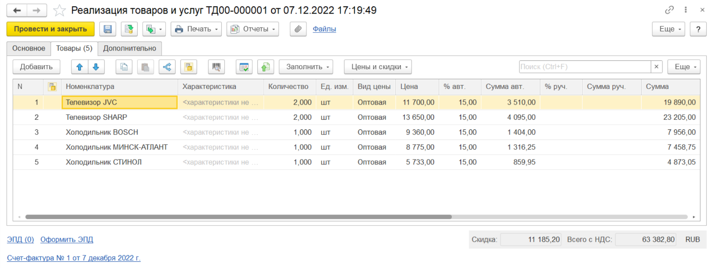The image size is (716, 268).
Task: Click the save document diskette icon
Action: point(107,29)
